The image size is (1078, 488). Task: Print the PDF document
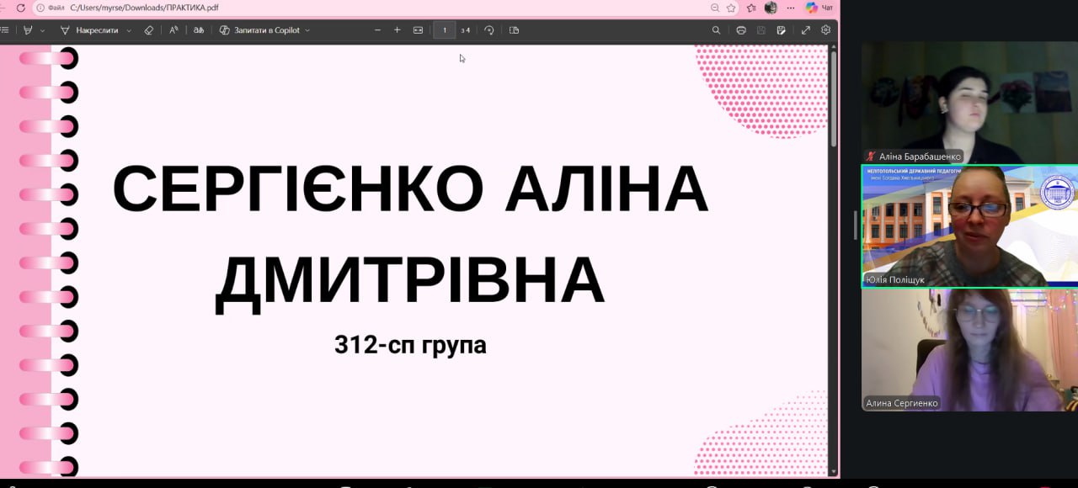point(741,30)
